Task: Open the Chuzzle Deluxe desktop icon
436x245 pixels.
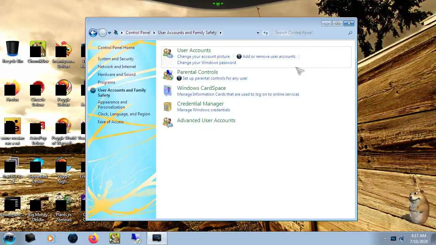Action: coord(38,88)
